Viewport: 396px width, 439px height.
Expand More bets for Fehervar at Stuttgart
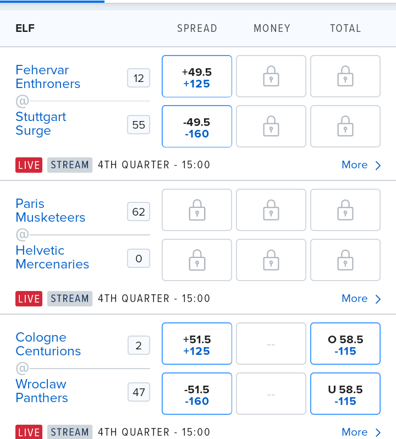[x=361, y=165]
